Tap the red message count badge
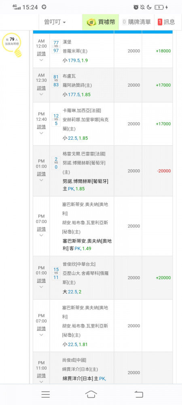Screen dimensions: 182x405 tap(160, 22)
